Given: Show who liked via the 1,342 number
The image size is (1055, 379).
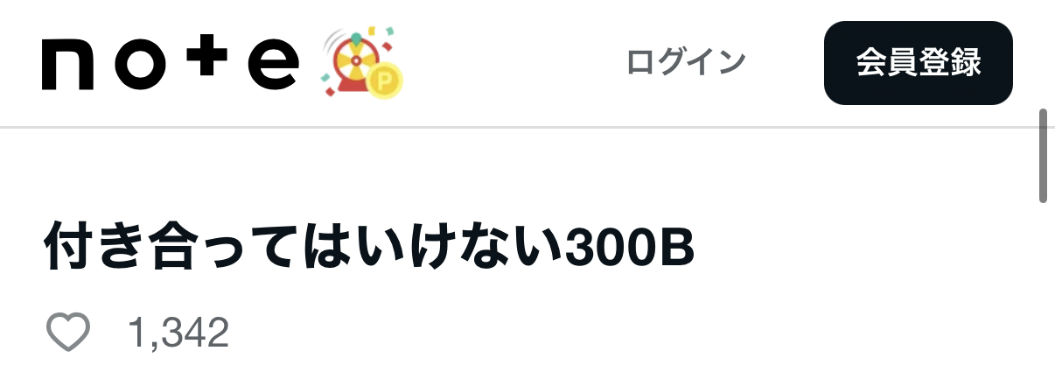Looking at the screenshot, I should [x=178, y=333].
